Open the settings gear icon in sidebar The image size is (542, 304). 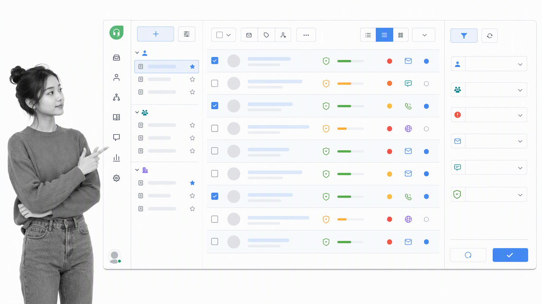click(x=116, y=178)
